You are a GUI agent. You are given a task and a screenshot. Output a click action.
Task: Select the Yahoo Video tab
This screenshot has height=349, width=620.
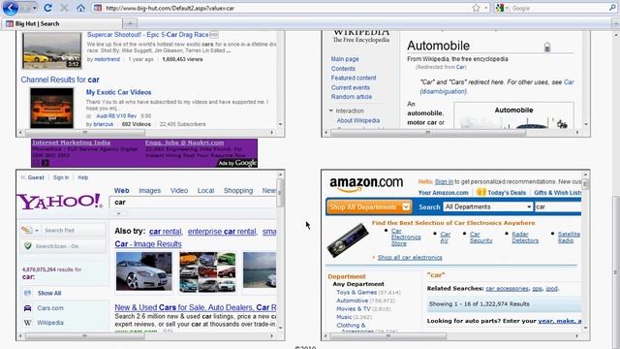(179, 191)
